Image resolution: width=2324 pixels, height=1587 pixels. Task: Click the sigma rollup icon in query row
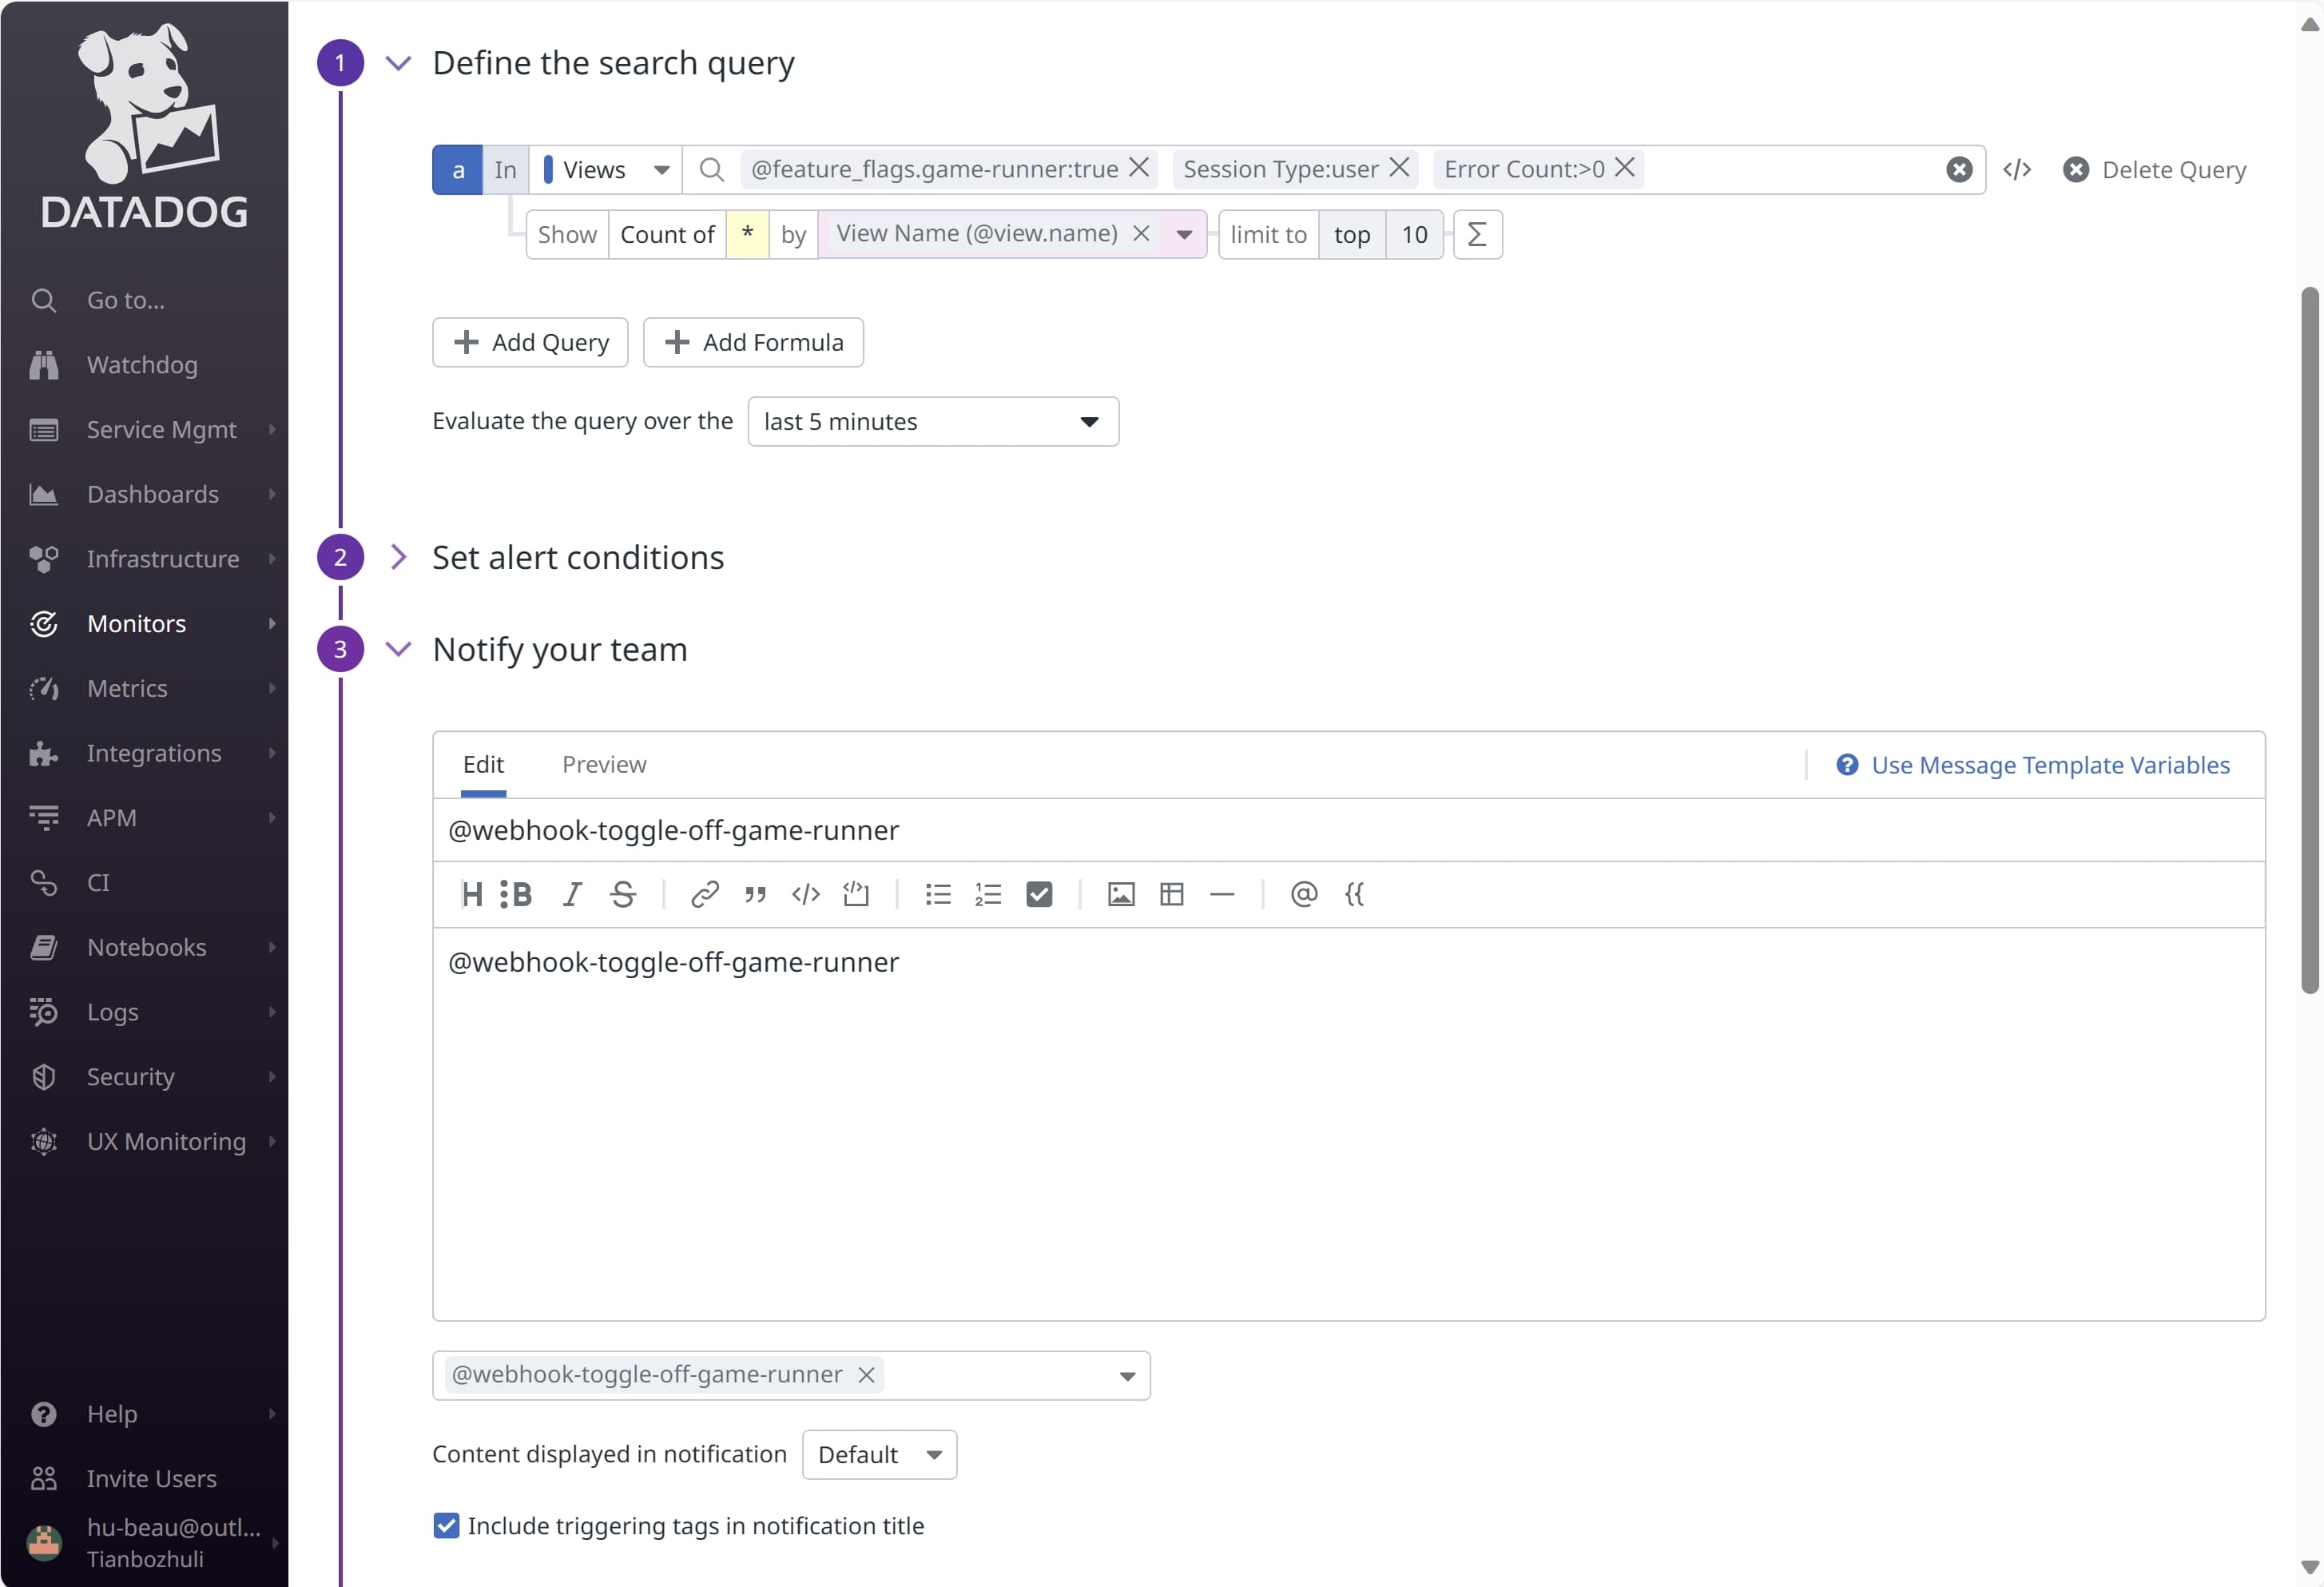[x=1476, y=235]
